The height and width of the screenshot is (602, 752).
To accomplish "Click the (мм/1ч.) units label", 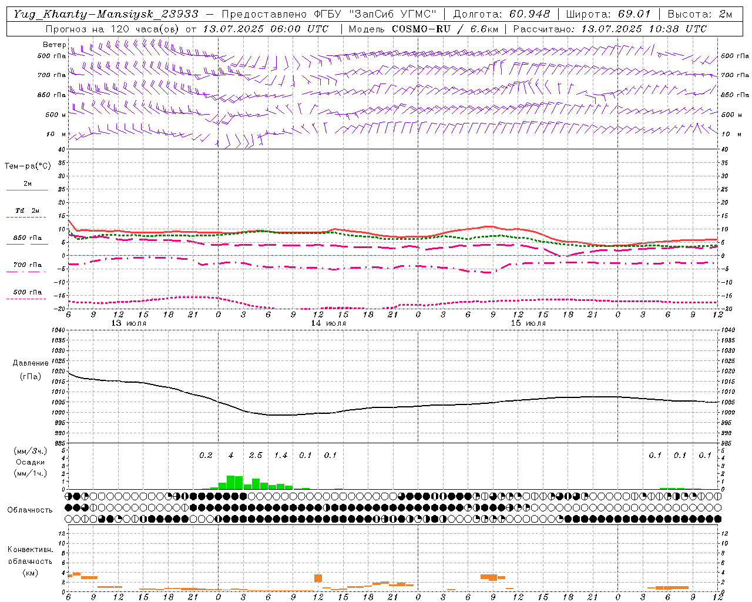I will (x=31, y=473).
